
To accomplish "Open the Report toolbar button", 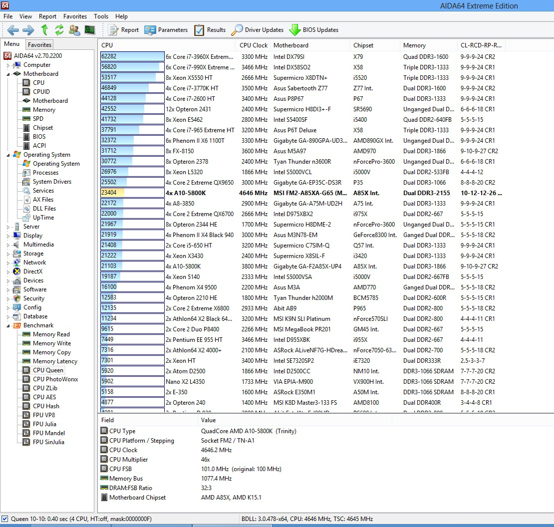I will pyautogui.click(x=123, y=30).
